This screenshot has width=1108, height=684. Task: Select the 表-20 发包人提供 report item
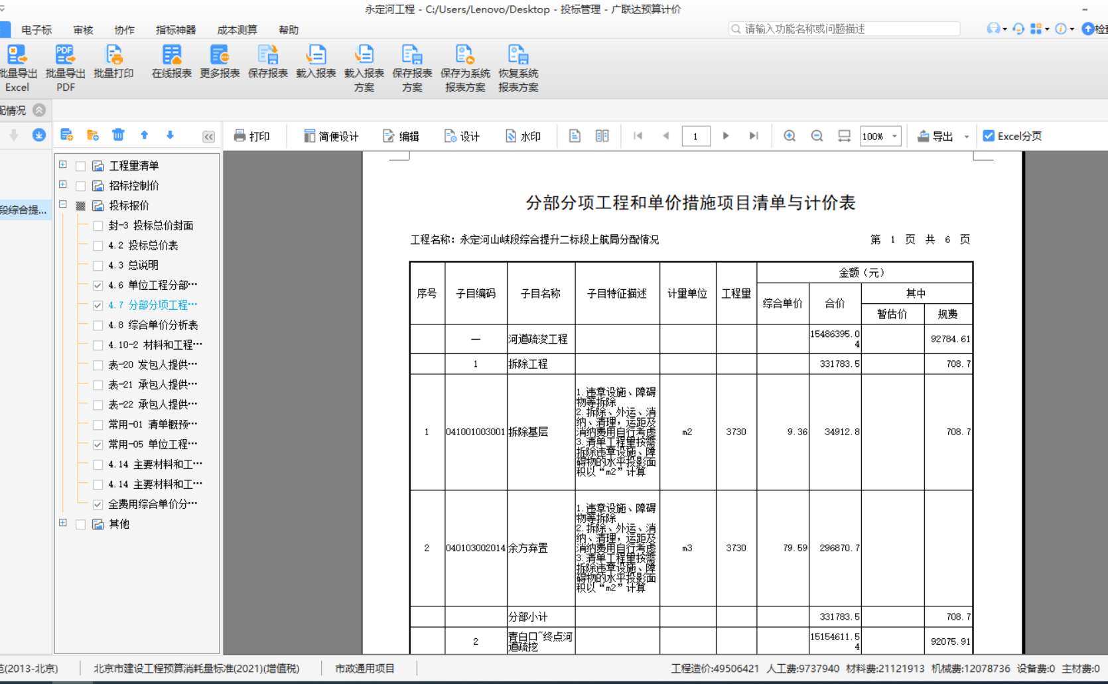pos(153,365)
